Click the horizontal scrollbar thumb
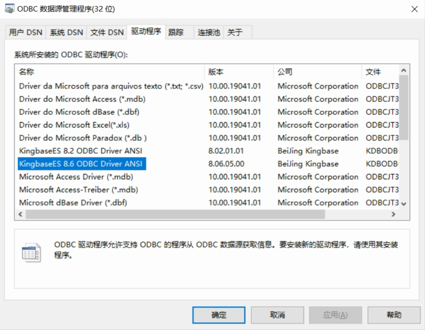 pos(175,214)
